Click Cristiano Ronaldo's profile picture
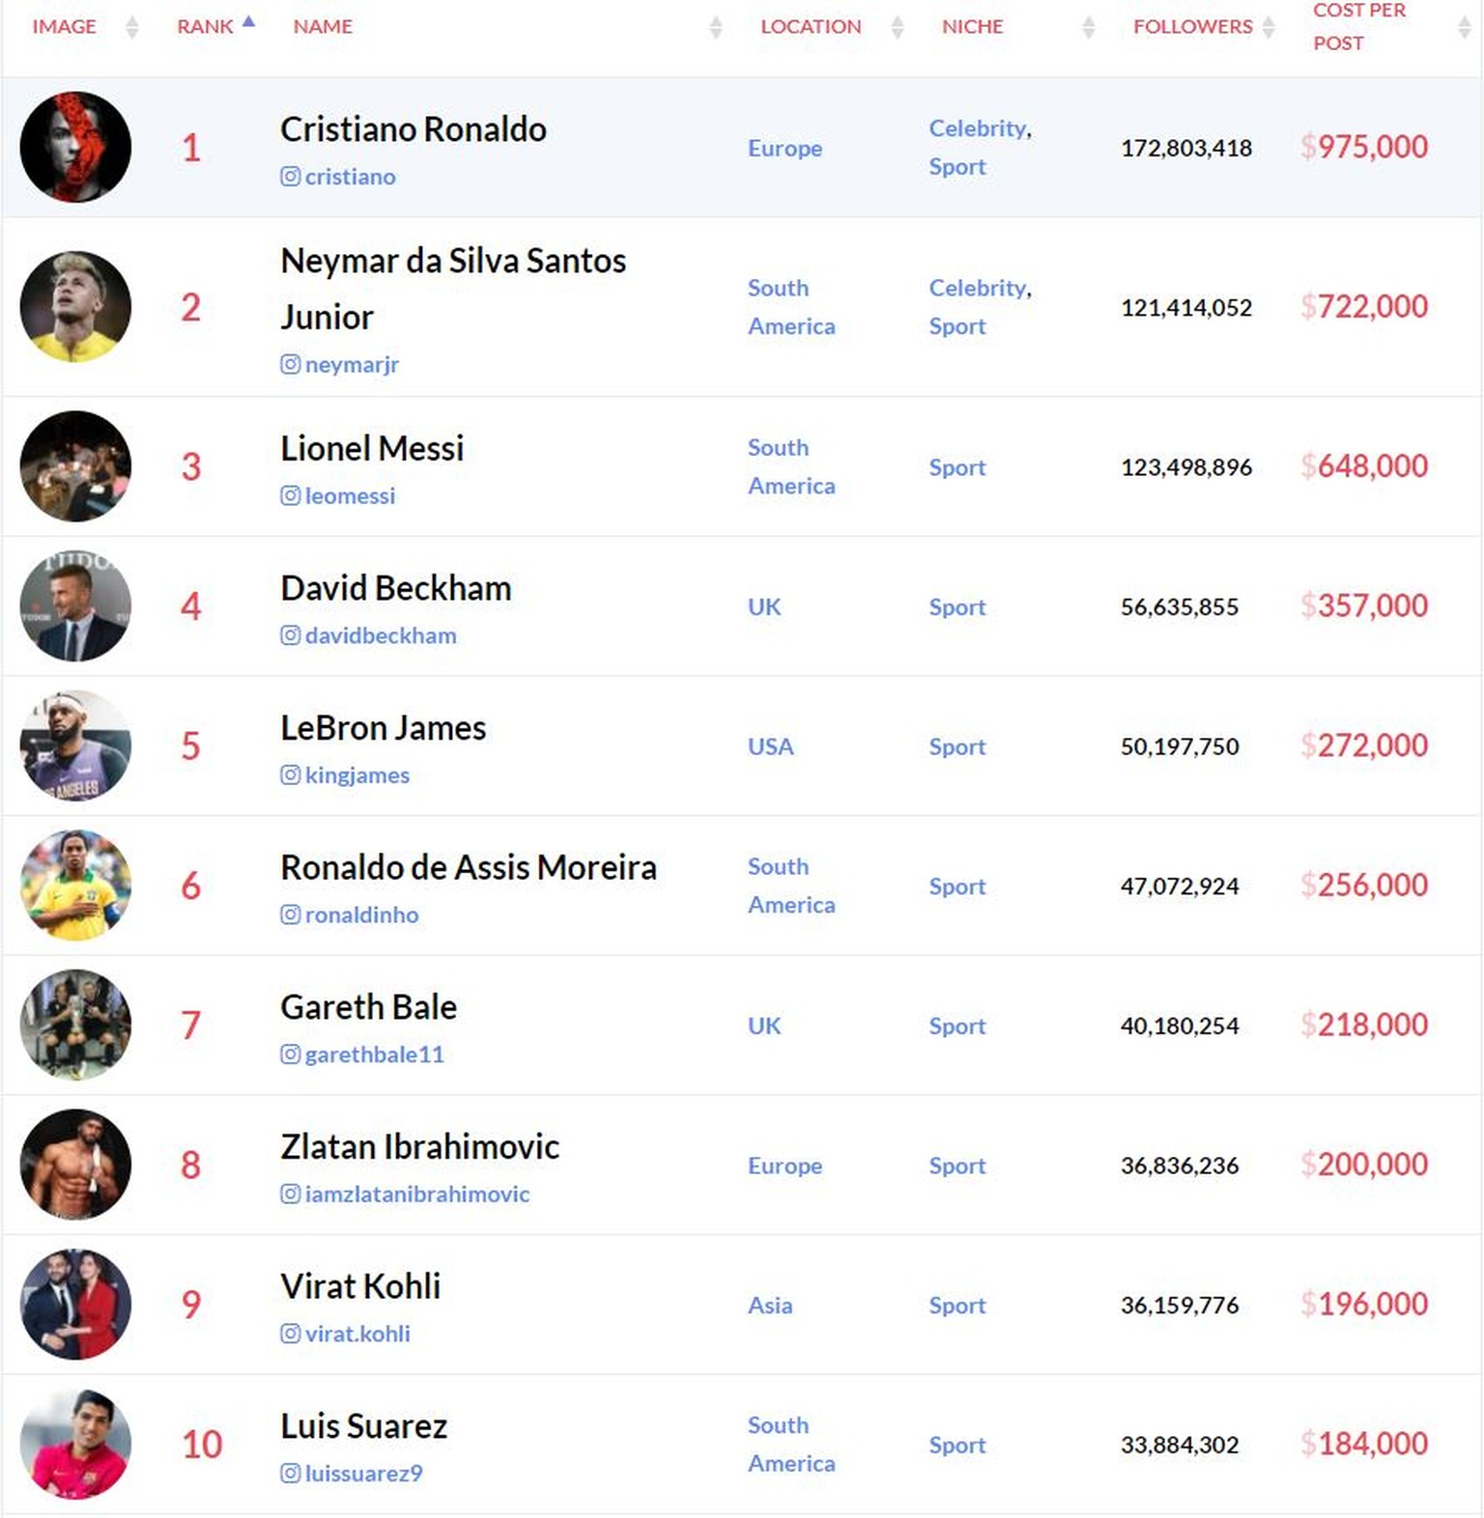 [75, 147]
